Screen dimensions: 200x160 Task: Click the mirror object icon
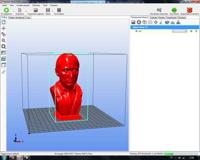coord(178,22)
